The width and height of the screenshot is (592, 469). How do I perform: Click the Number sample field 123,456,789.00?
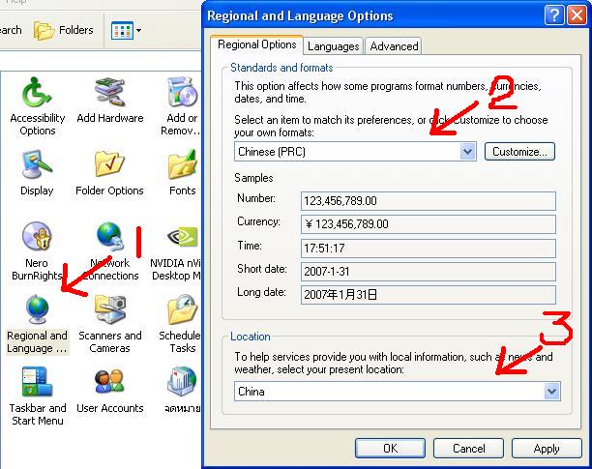coord(429,201)
